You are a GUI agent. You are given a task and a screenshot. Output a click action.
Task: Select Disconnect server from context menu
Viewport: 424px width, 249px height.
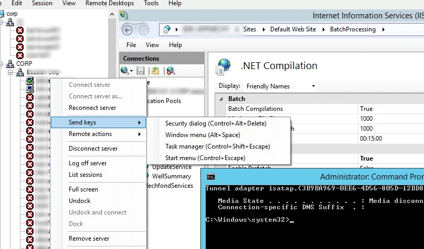tap(93, 149)
